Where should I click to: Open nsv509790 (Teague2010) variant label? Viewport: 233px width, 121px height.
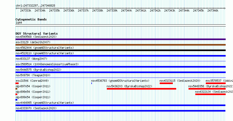(x=33, y=75)
